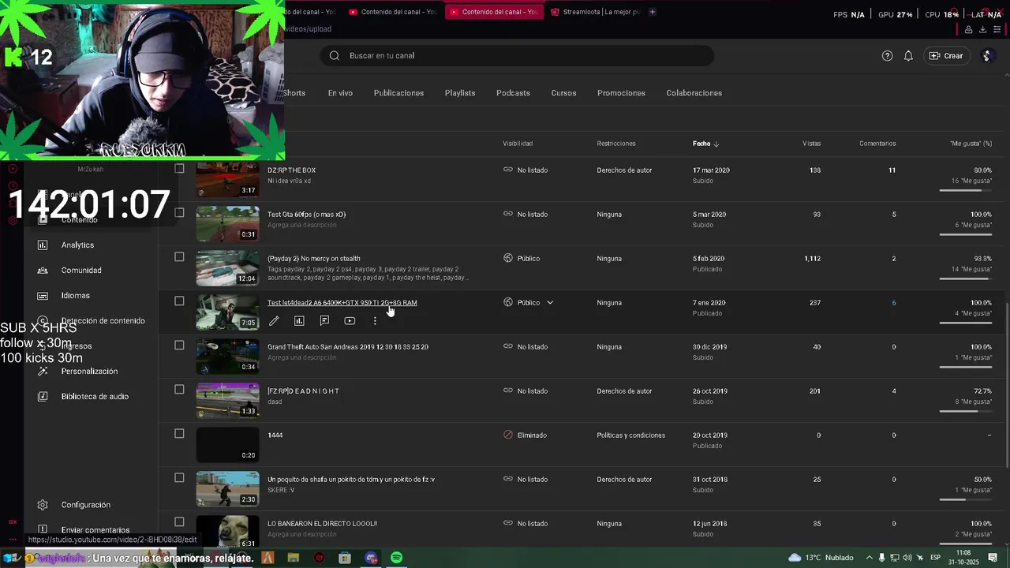Select the Test Gta 60fps video checkbox
This screenshot has height=568, width=1010.
tap(179, 213)
